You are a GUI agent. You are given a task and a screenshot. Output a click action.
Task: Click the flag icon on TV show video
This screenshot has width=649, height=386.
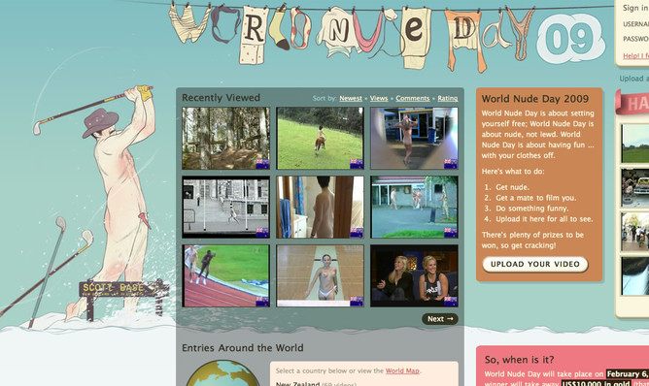point(451,301)
